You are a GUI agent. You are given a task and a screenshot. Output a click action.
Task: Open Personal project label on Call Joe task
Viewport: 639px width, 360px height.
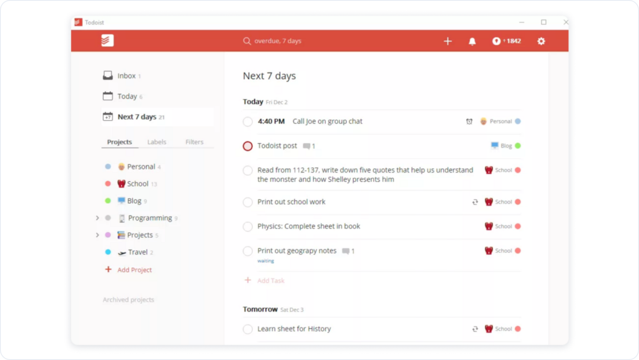tap(501, 121)
